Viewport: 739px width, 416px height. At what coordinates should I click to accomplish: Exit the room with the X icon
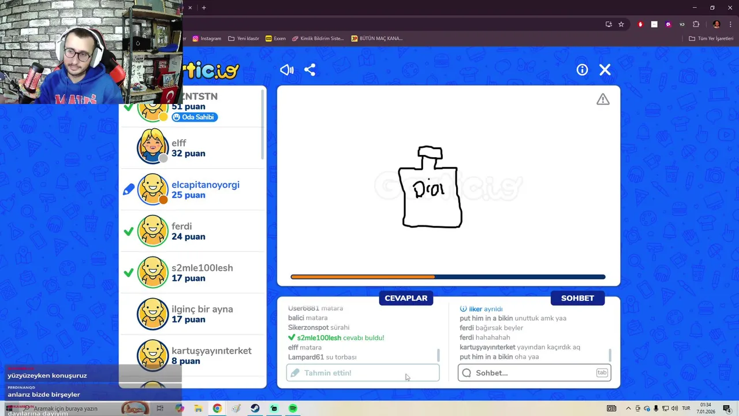pyautogui.click(x=604, y=70)
